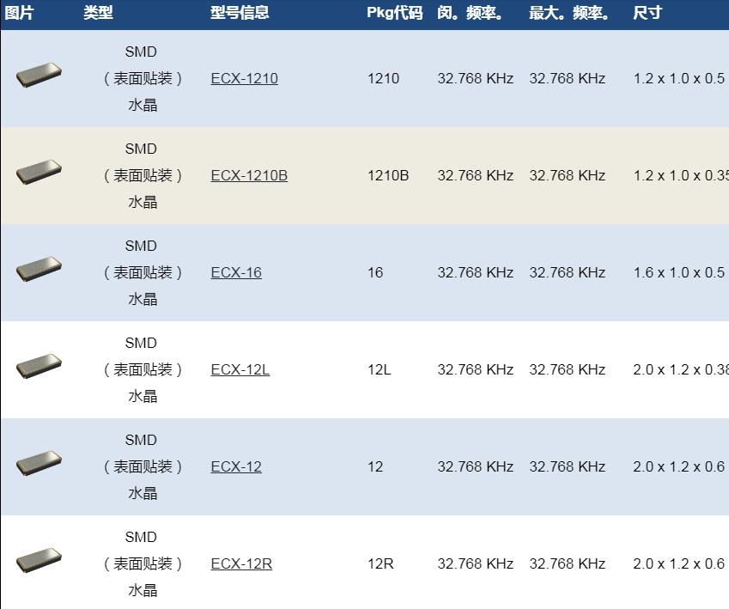The width and height of the screenshot is (729, 609).
Task: Click the ECX-16 crystal product image
Action: 39,269
